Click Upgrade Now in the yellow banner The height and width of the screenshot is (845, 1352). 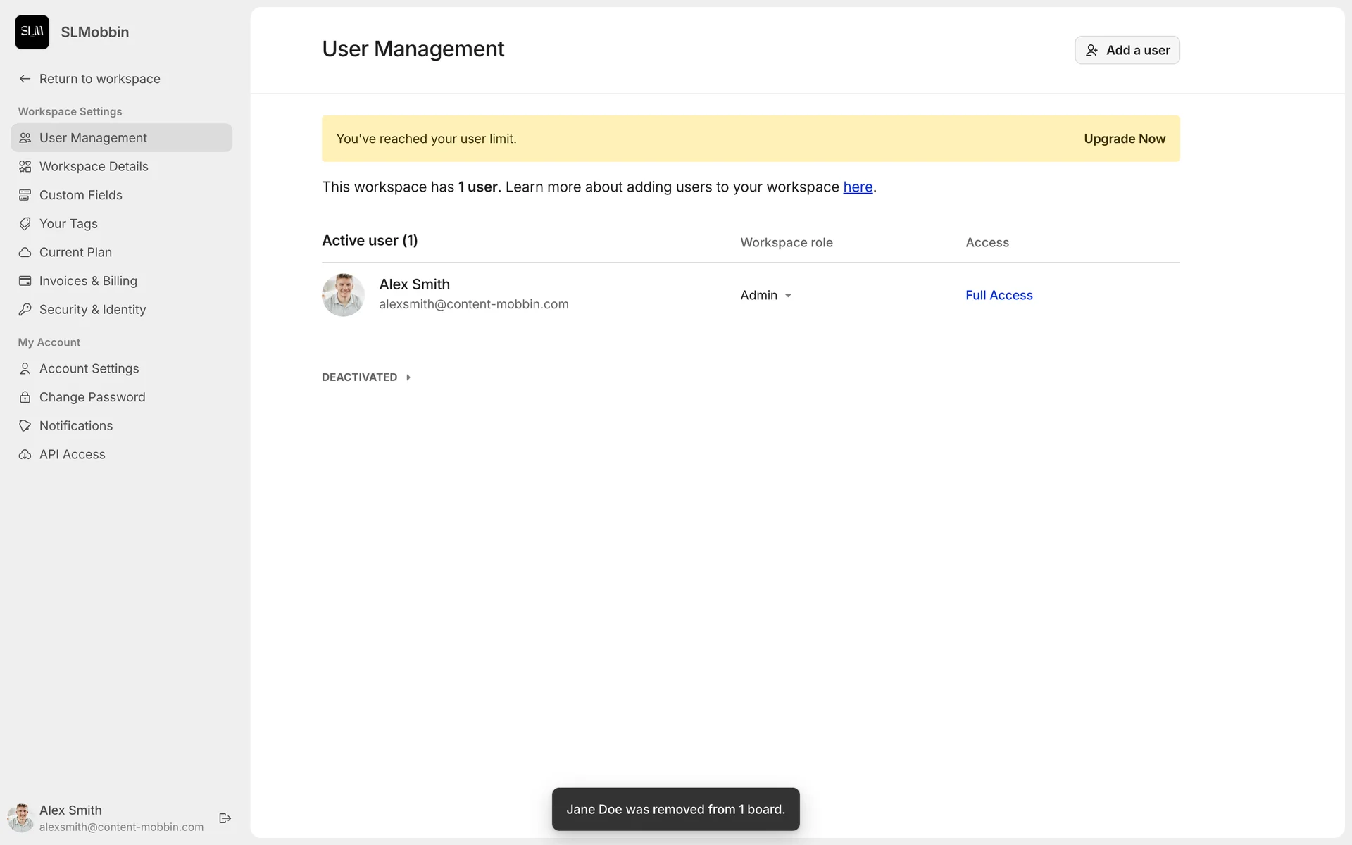1124,139
